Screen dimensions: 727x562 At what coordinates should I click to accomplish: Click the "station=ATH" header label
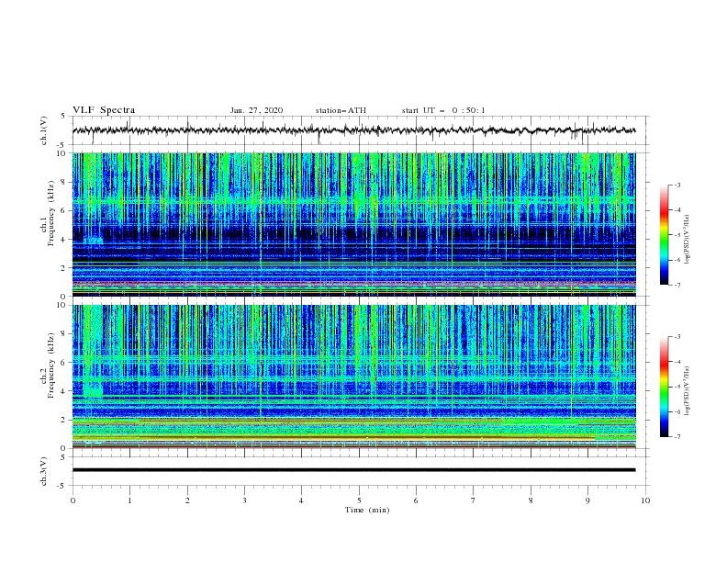341,110
